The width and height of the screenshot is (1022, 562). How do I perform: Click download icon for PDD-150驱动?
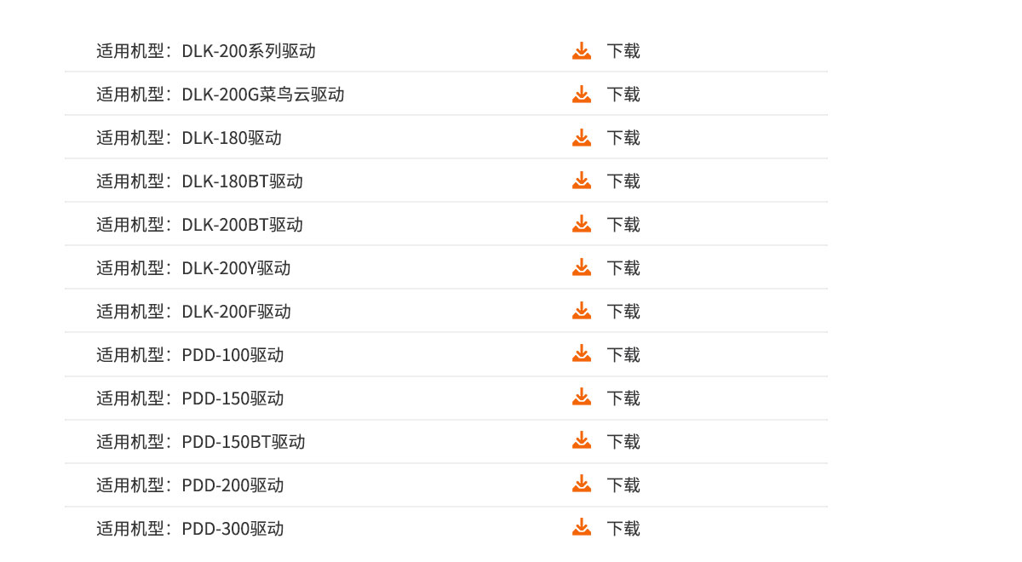tap(582, 399)
